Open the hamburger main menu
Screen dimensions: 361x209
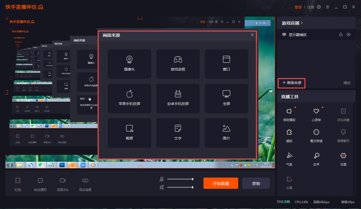tap(328, 7)
